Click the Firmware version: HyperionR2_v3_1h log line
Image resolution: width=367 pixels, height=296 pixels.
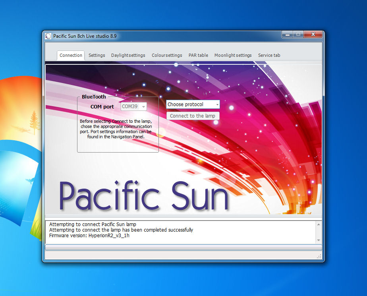[x=89, y=236]
